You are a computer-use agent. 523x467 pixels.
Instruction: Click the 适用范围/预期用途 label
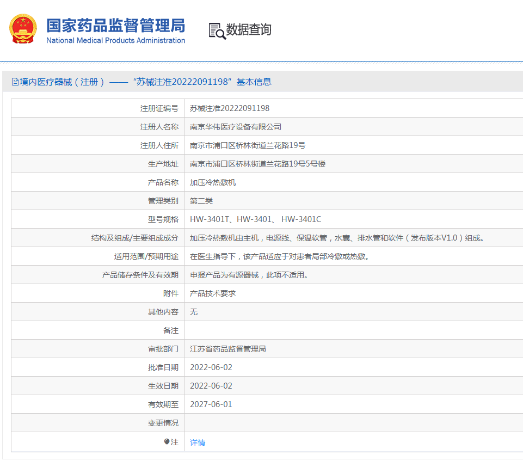click(x=146, y=256)
